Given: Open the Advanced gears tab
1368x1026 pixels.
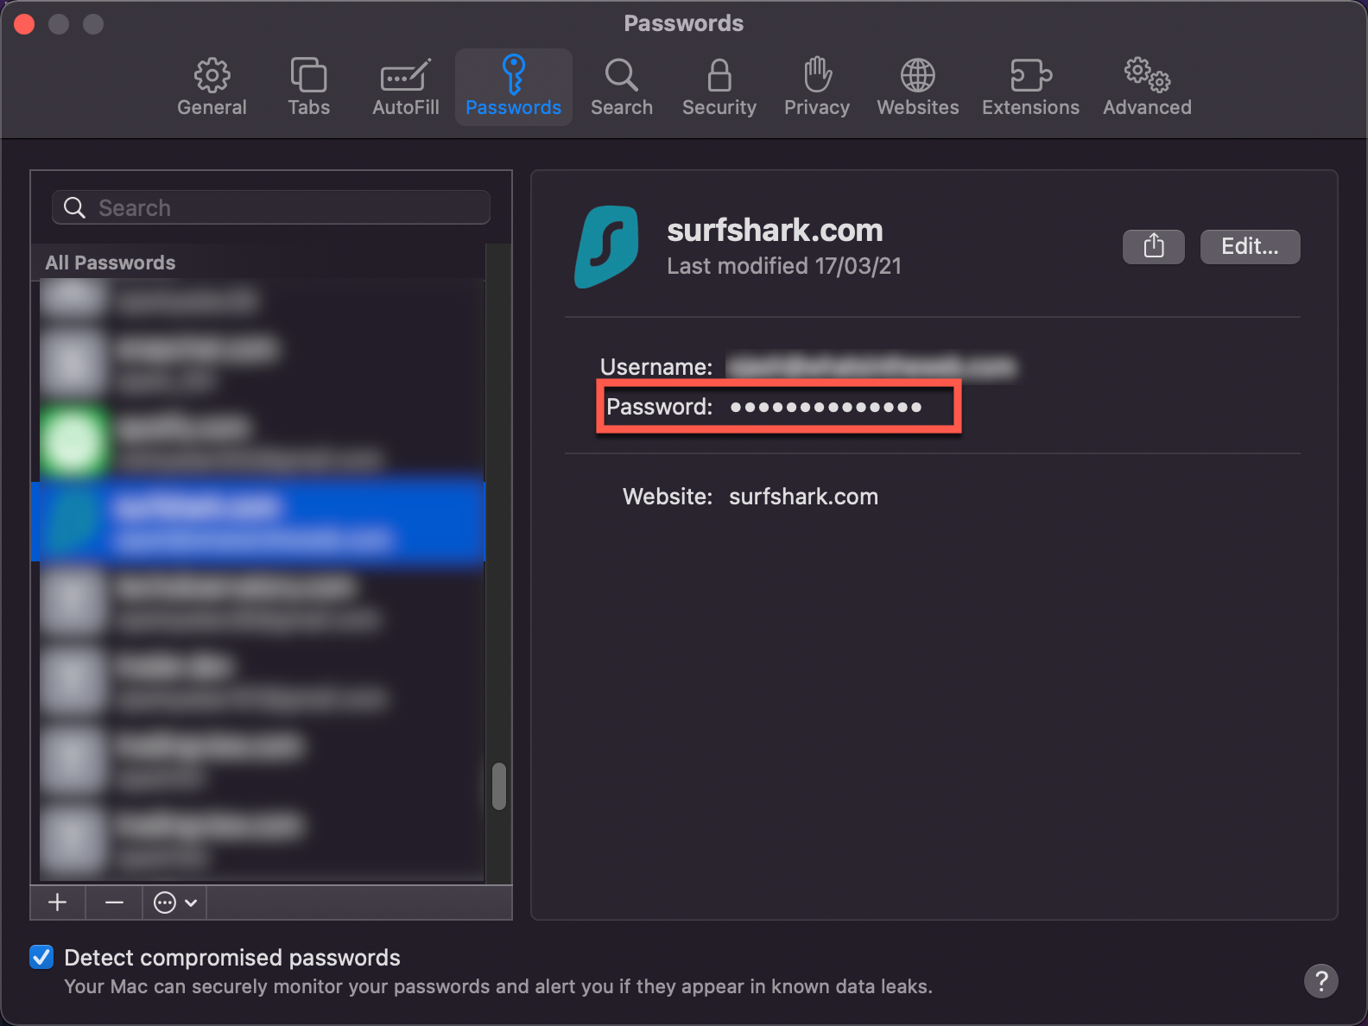Looking at the screenshot, I should point(1147,87).
